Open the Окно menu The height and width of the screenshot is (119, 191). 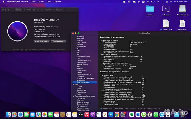[x=49, y=2]
